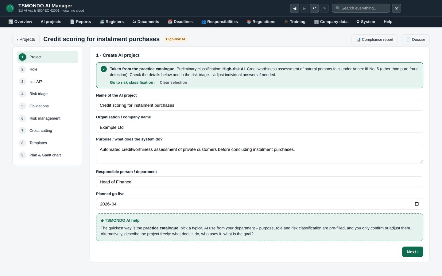Image resolution: width=442 pixels, height=276 pixels.
Task: Click the forward navigation arrow icon
Action: [304, 8]
